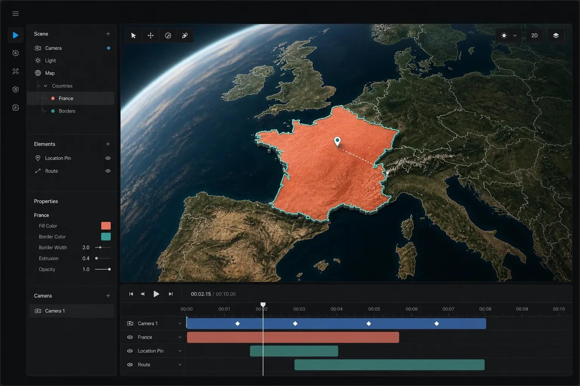Select the Location Pin timeline clip
This screenshot has height=386, width=580.
coord(294,351)
